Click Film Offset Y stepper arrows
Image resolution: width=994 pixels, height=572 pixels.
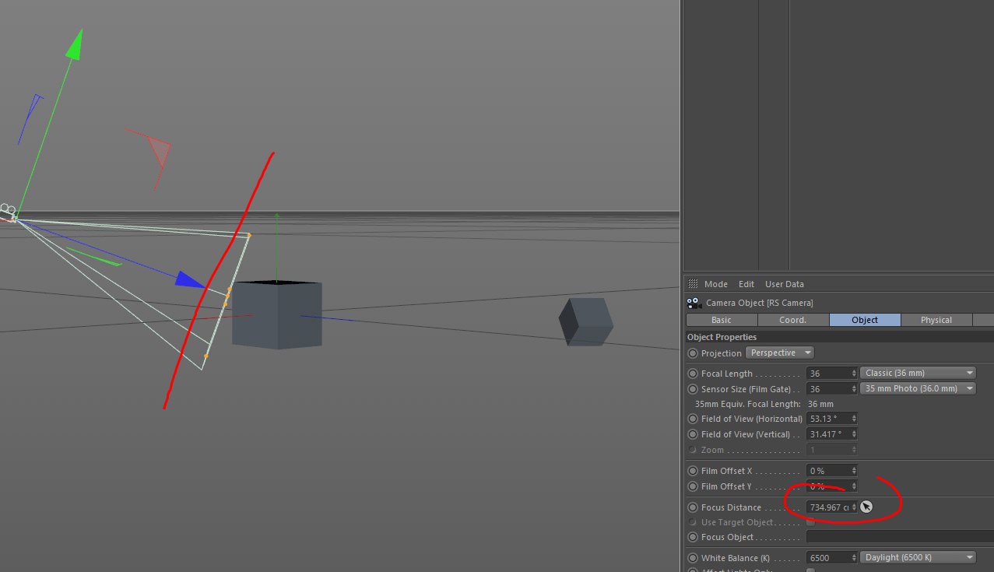855,486
